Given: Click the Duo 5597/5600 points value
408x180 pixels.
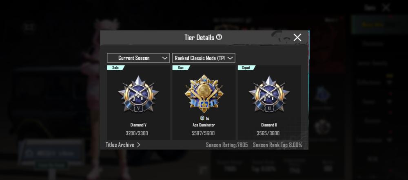Looking at the screenshot, I should (x=203, y=134).
